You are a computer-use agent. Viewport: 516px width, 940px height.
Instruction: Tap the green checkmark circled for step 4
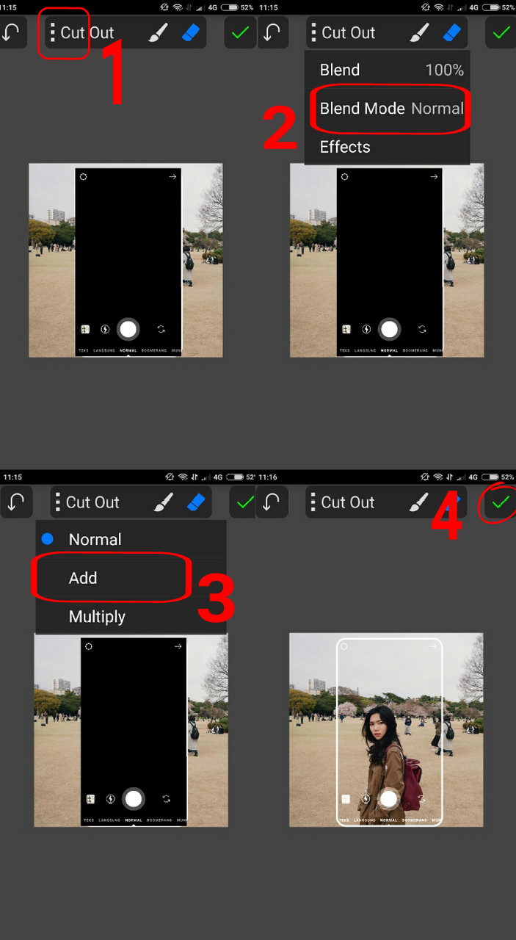pyautogui.click(x=501, y=503)
